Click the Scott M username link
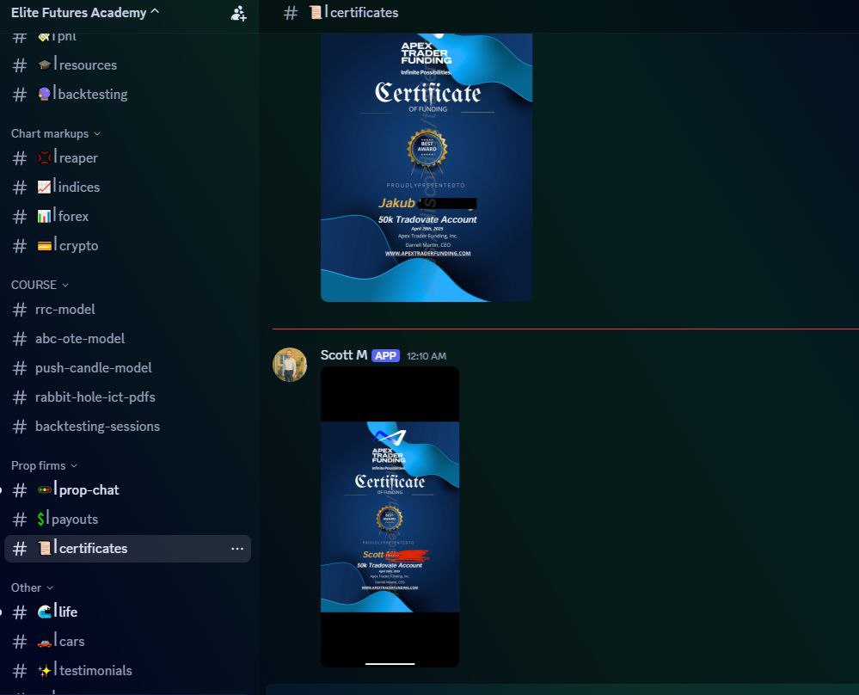This screenshot has width=859, height=695. tap(344, 355)
